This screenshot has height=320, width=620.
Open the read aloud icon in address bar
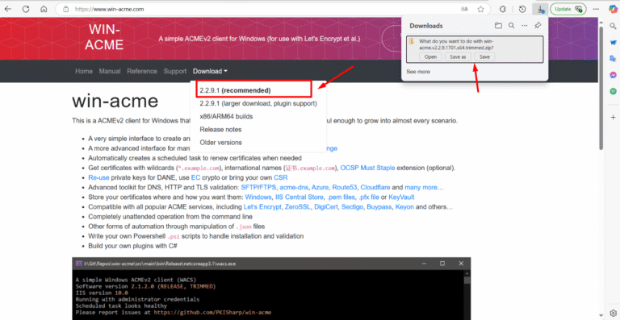click(464, 9)
